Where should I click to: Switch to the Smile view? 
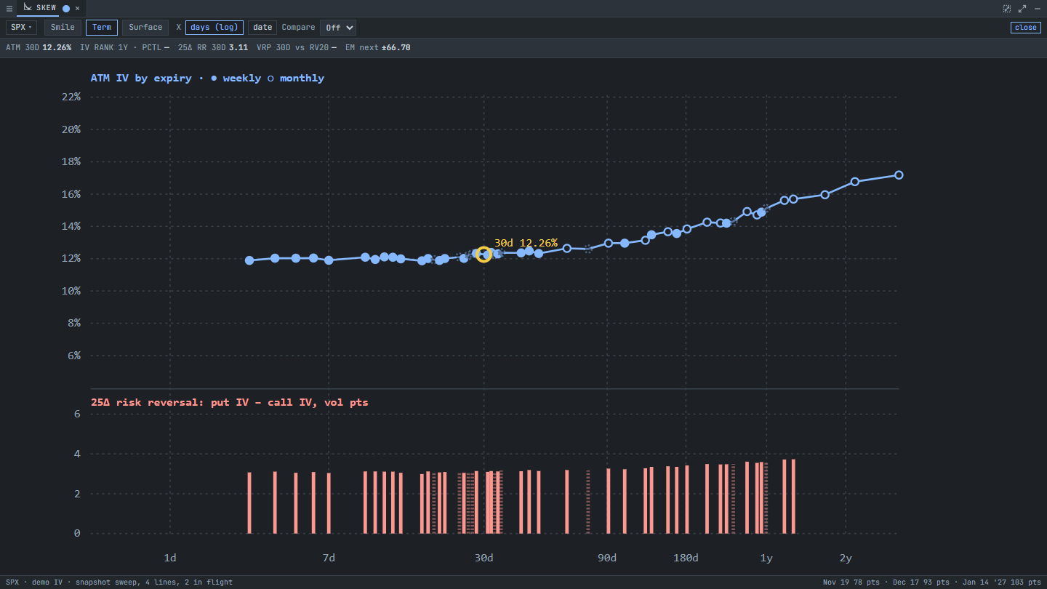(63, 28)
